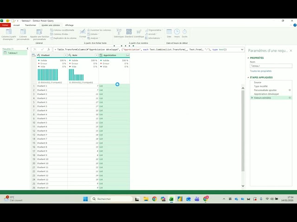Click the Note column type icon

click(70, 55)
